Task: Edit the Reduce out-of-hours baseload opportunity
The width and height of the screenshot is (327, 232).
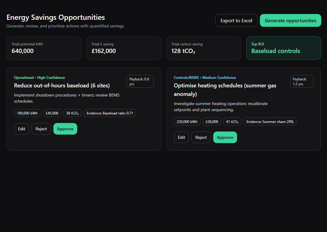Action: coord(21,128)
